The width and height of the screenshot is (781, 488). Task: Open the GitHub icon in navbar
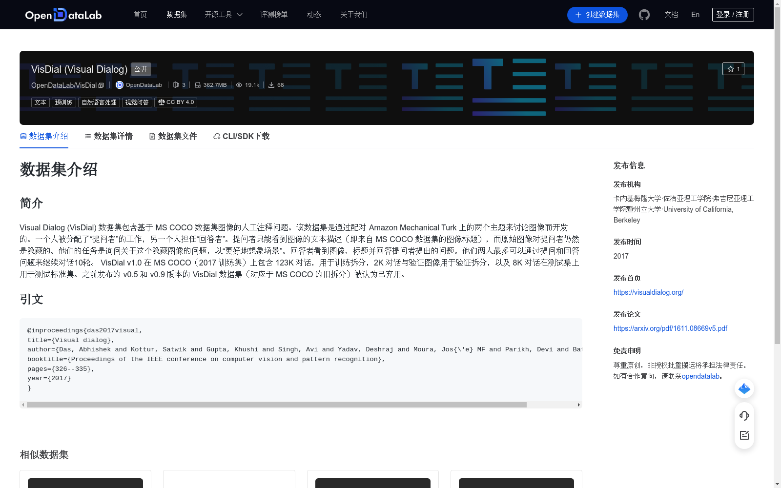point(644,15)
